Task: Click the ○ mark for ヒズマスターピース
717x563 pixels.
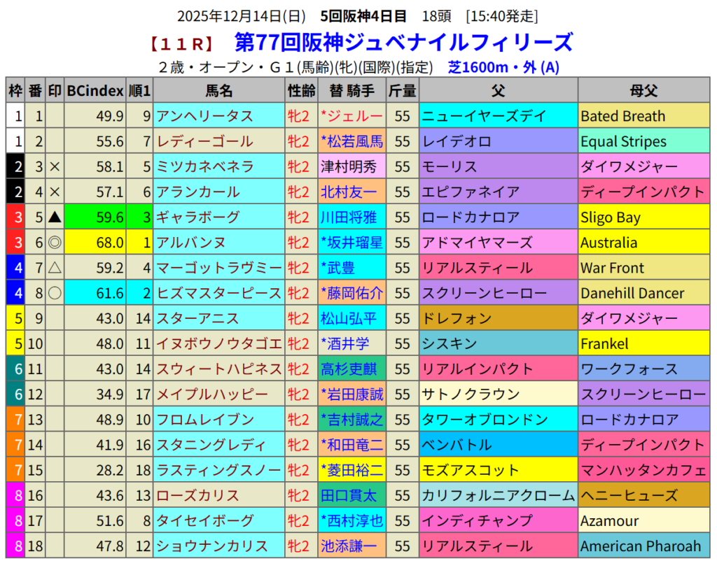Action: [55, 293]
